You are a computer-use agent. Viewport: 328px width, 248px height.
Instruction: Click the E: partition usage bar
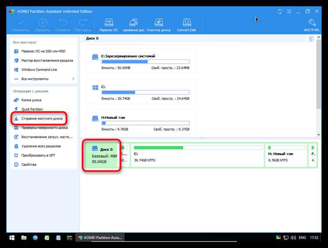(146, 62)
